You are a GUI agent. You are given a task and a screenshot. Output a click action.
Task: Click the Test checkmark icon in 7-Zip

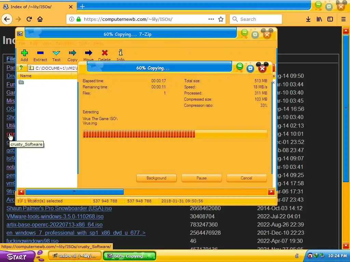pyautogui.click(x=56, y=53)
